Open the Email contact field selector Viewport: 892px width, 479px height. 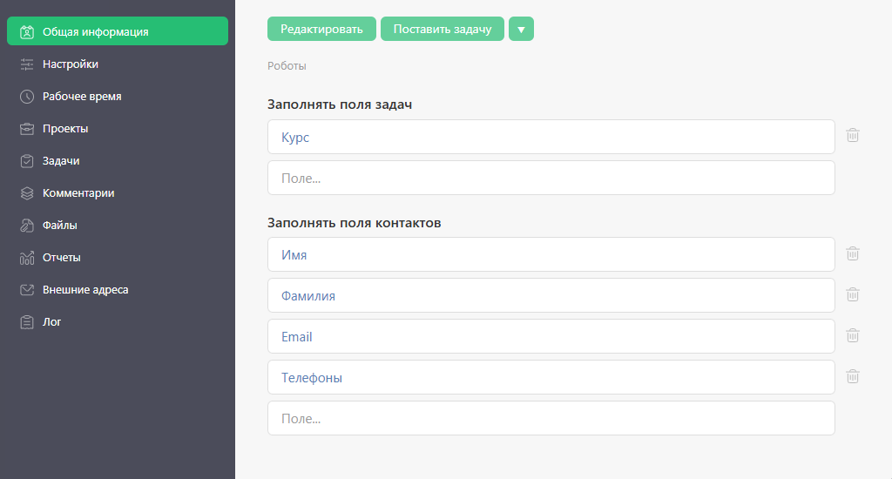(x=551, y=336)
